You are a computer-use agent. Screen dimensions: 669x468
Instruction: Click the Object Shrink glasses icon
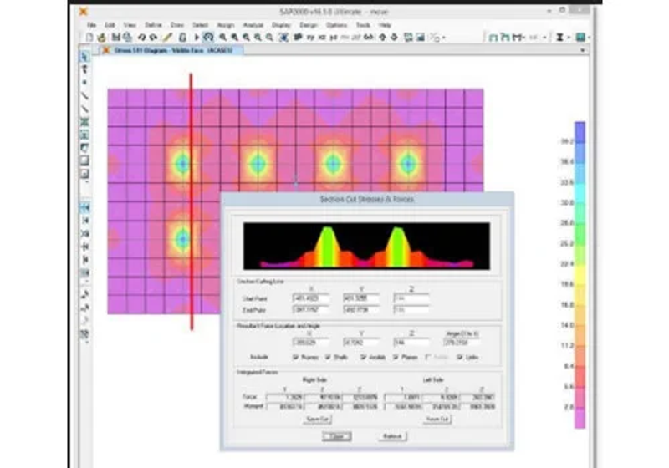(x=369, y=38)
